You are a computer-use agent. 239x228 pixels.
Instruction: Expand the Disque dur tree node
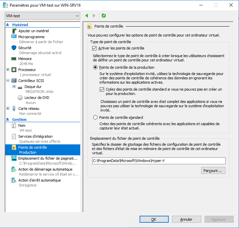coord(14,87)
